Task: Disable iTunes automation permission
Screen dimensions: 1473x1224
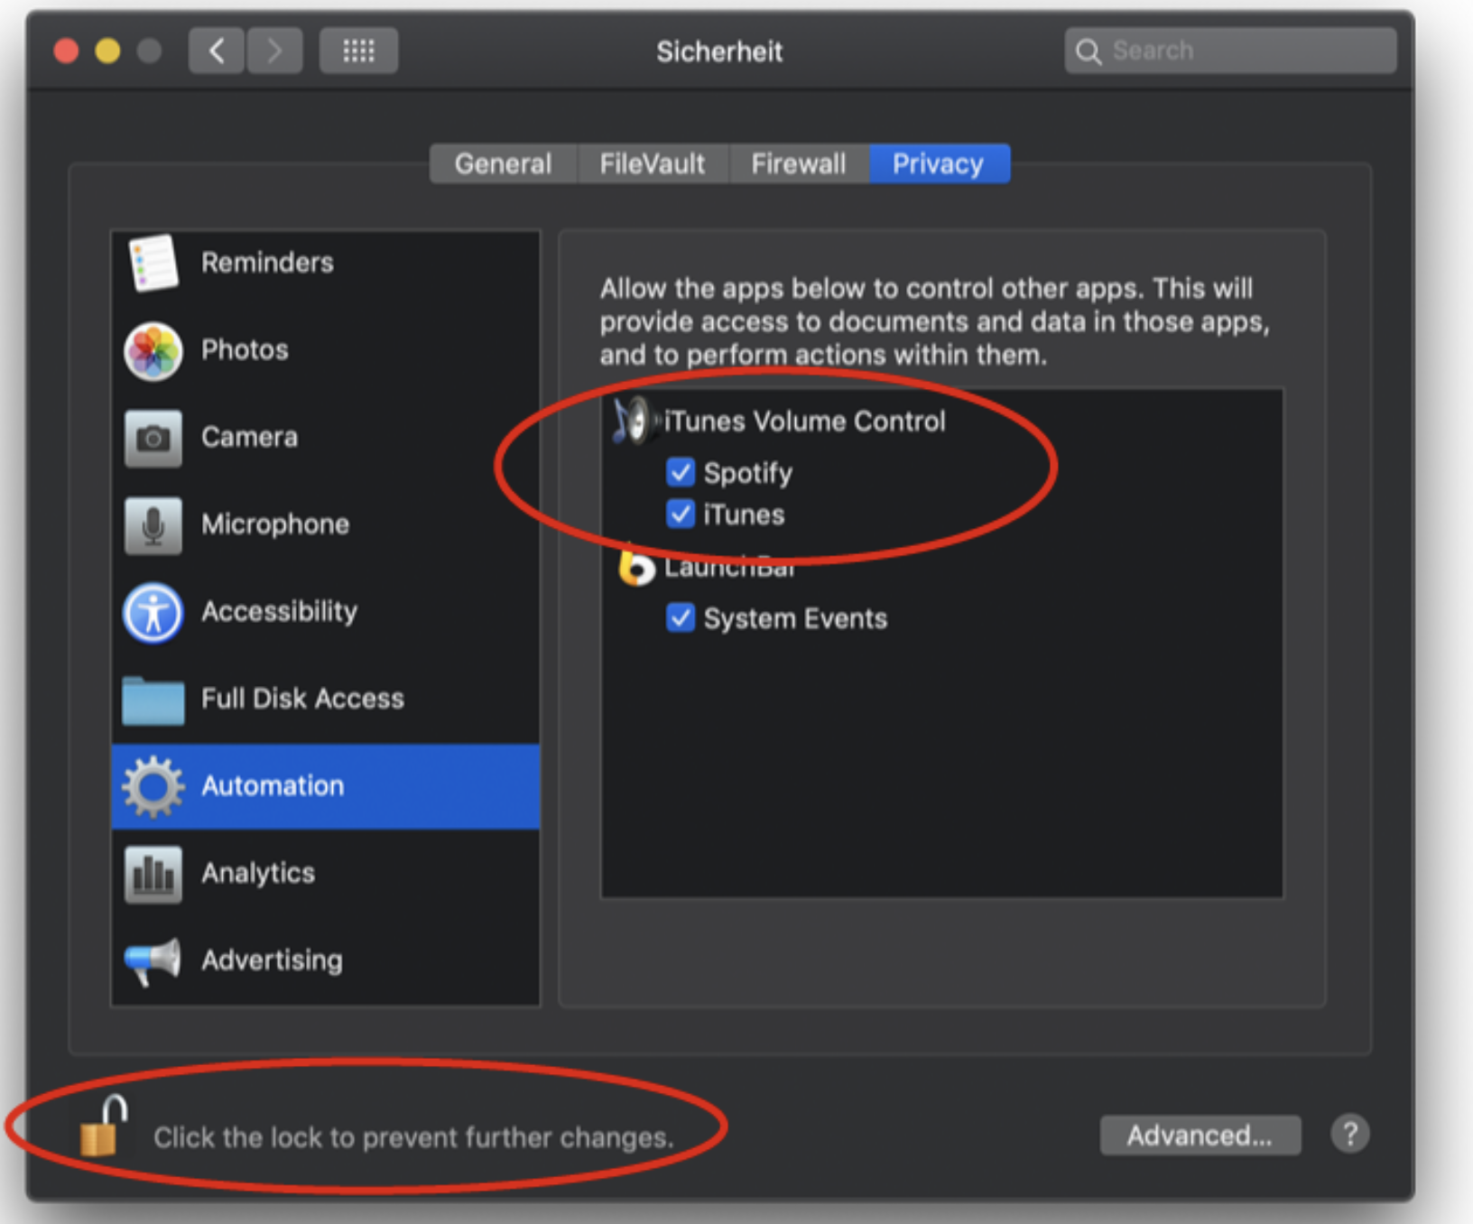Action: pyautogui.click(x=680, y=514)
